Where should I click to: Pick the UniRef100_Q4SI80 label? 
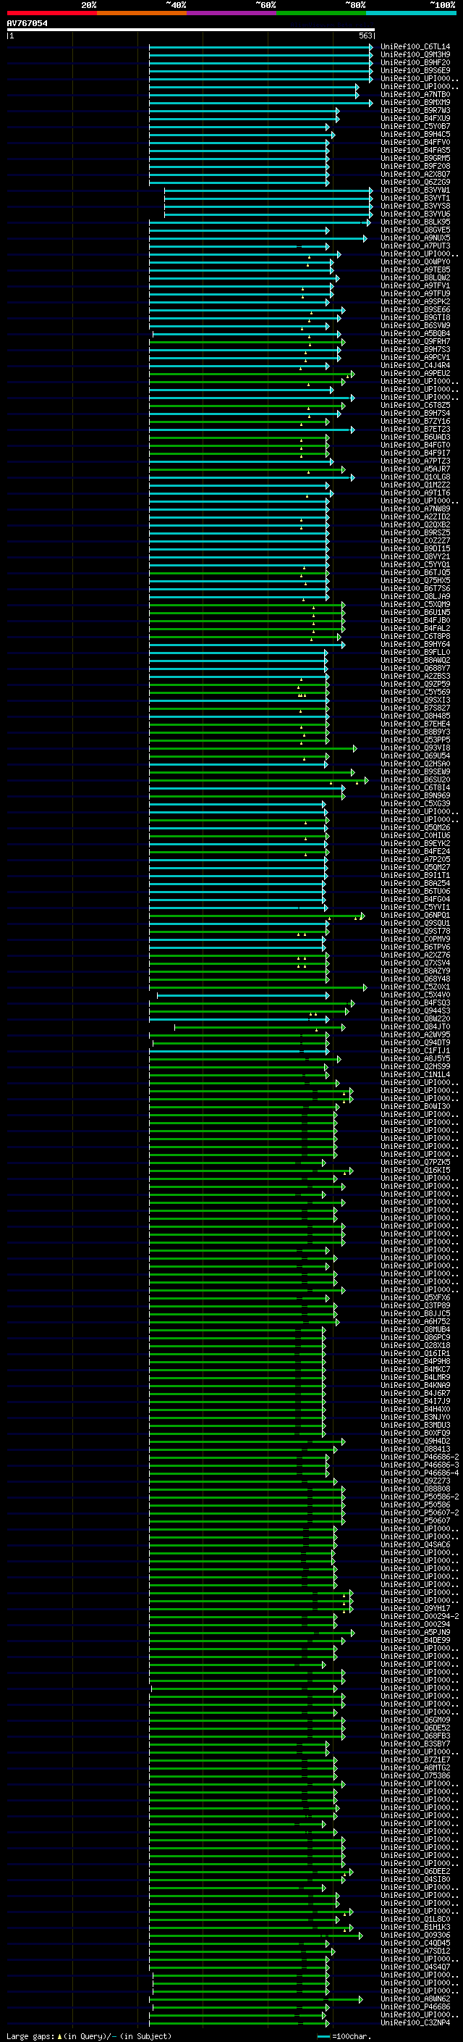click(x=415, y=1880)
